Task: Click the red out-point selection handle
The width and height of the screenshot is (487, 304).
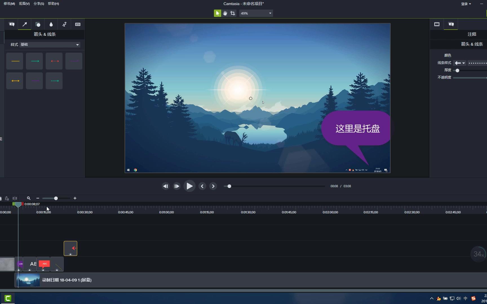Action: click(23, 204)
